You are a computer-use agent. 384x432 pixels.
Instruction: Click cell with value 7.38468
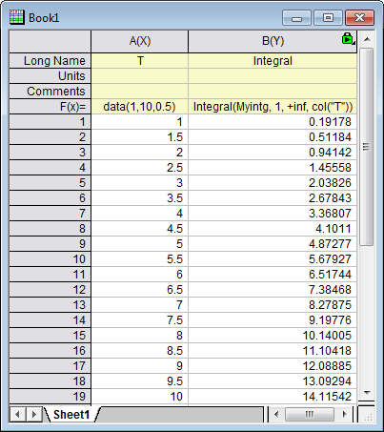[x=273, y=290]
